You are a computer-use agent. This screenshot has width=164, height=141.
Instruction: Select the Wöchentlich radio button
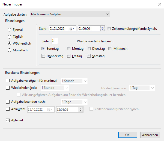pyautogui.click(x=9, y=43)
